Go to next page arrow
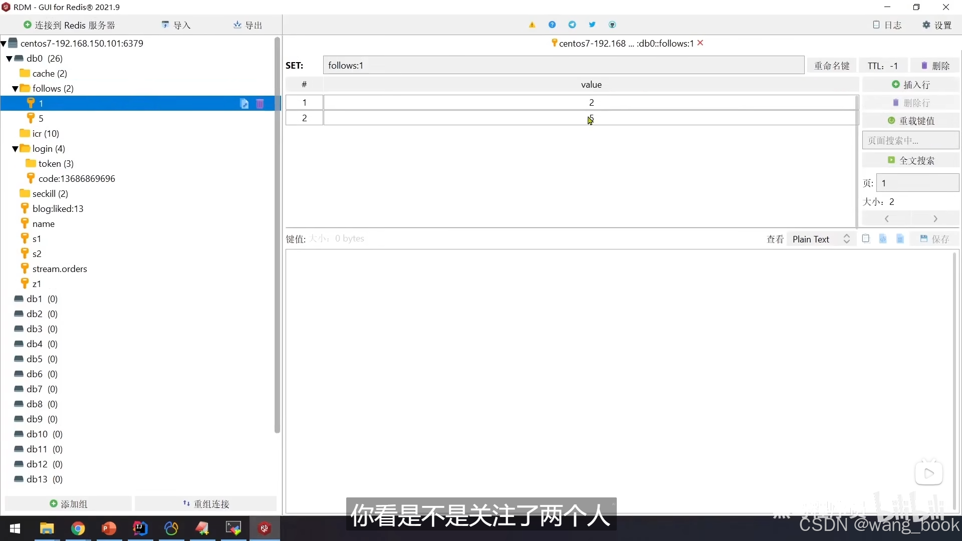 (935, 219)
